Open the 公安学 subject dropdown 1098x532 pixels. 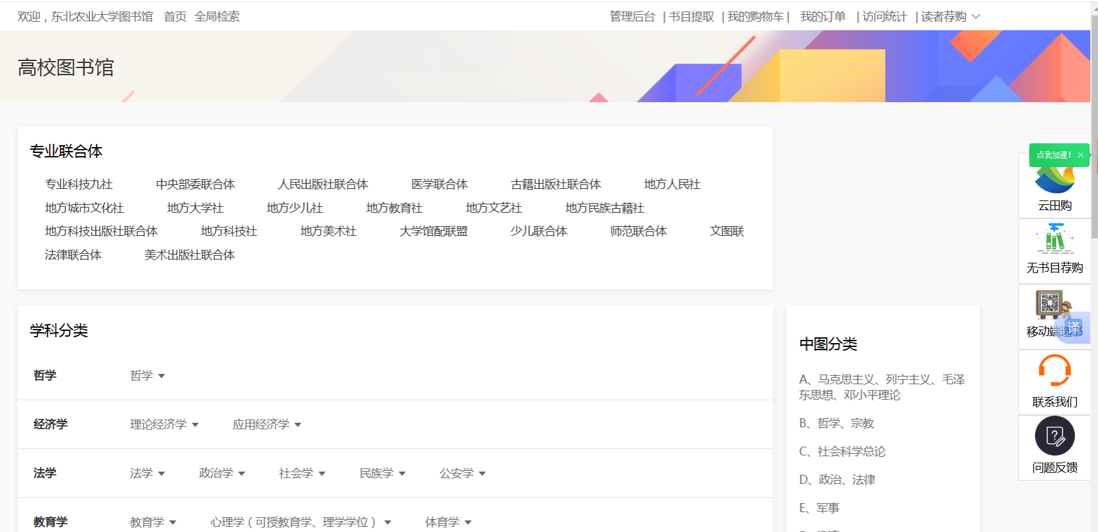coord(462,474)
